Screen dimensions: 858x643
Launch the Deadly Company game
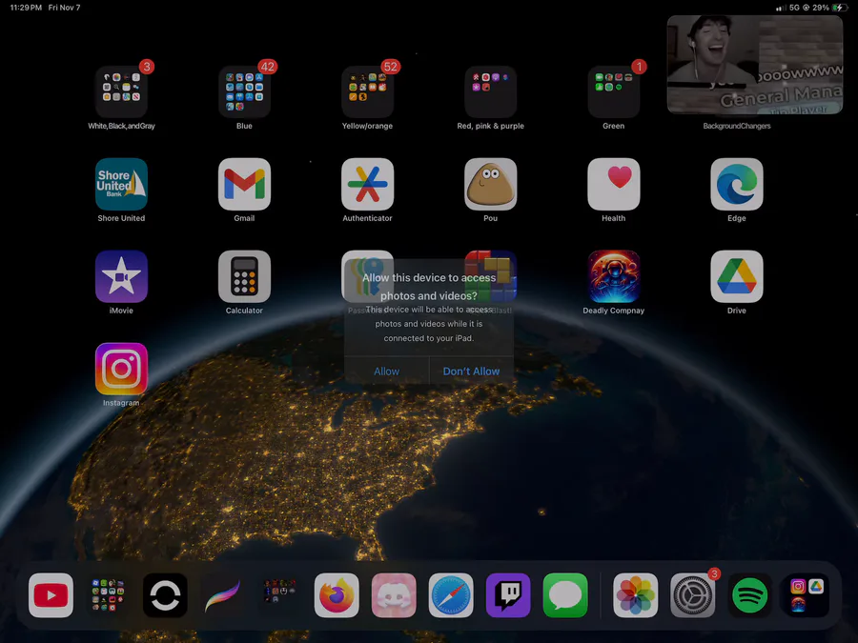(x=614, y=276)
